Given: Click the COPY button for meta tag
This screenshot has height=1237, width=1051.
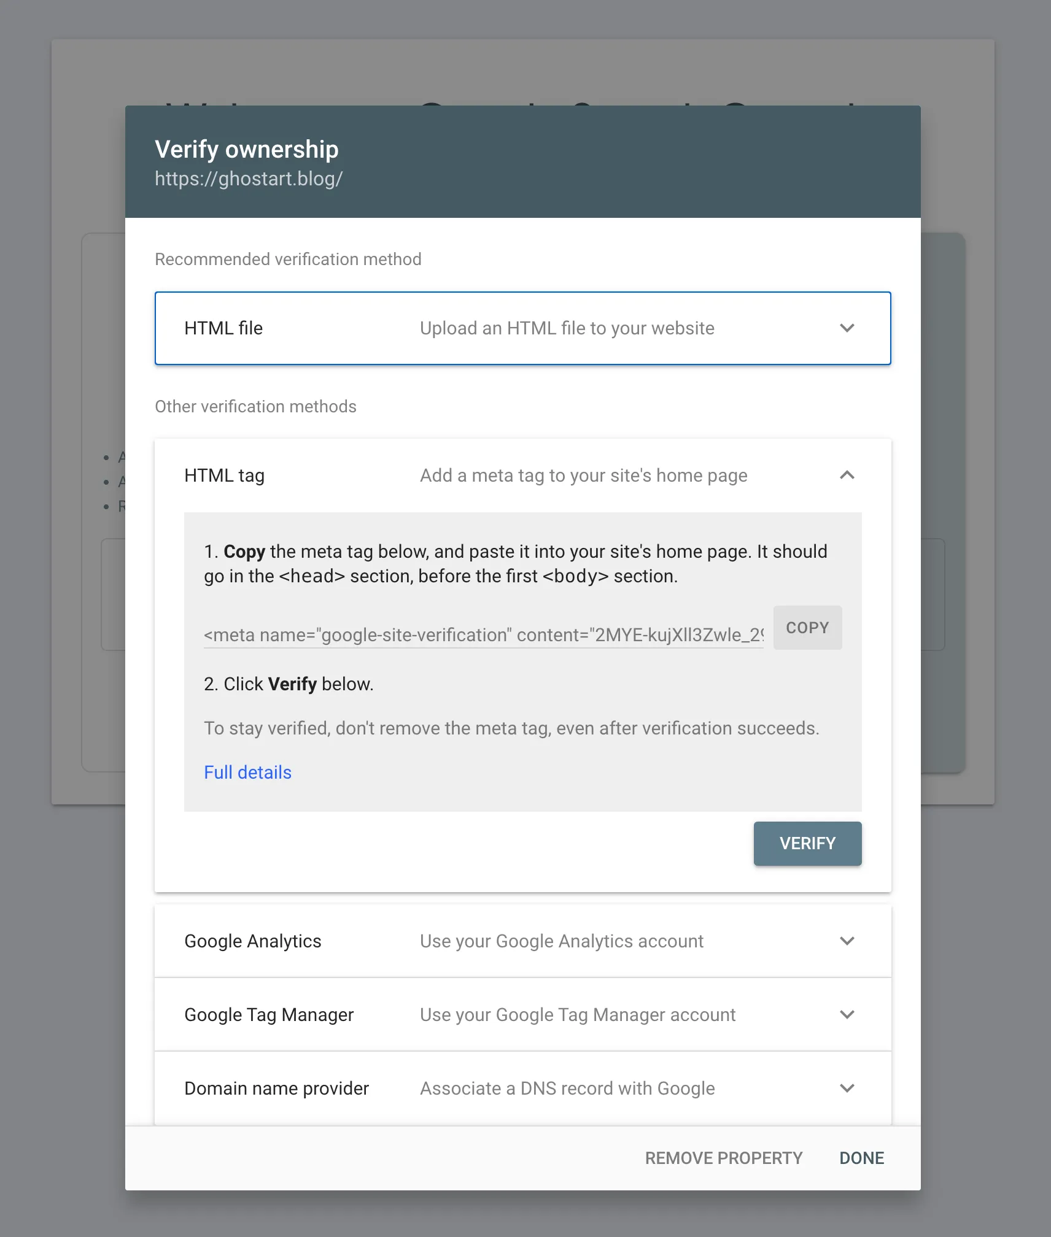Looking at the screenshot, I should click(x=807, y=628).
